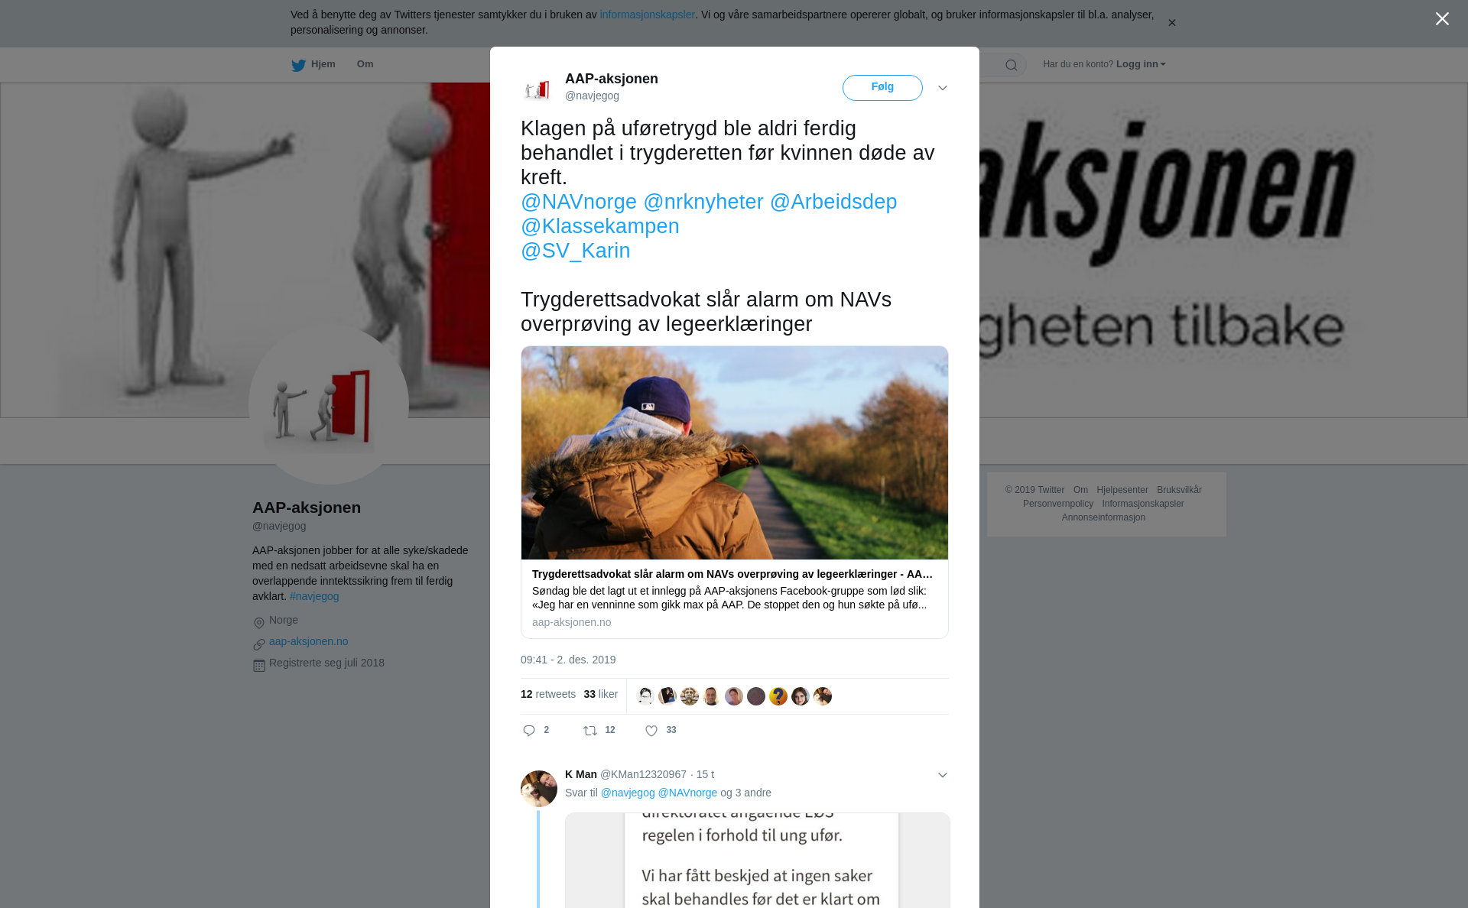1468x908 pixels.
Task: Click the retweet arrows icon
Action: [x=590, y=731]
